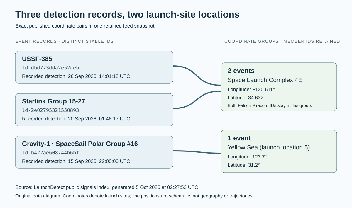Click the connector line from Gravity-1 card
Image resolution: width=352 pixels, height=208 pixels.
pos(197,152)
